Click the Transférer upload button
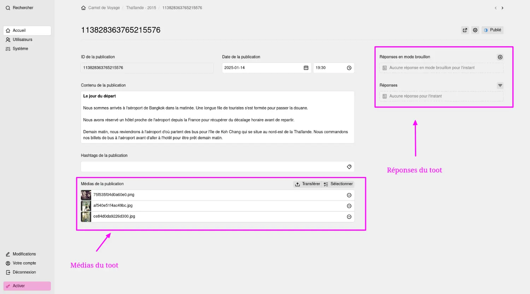Image resolution: width=530 pixels, height=294 pixels. (x=307, y=184)
